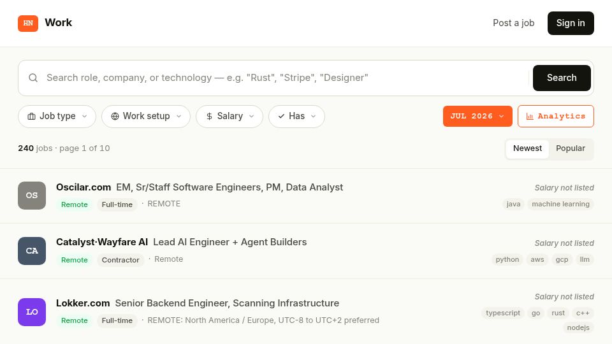The width and height of the screenshot is (612, 344).
Task: Switch to the Popular sort tab
Action: pyautogui.click(x=570, y=148)
